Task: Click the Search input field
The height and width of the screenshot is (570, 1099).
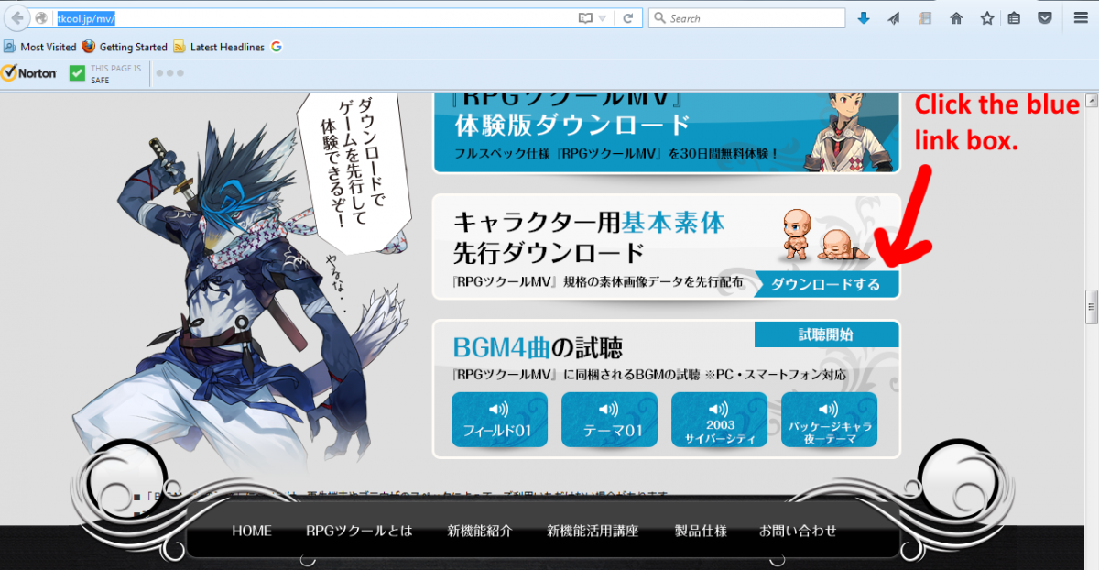Action: [746, 17]
